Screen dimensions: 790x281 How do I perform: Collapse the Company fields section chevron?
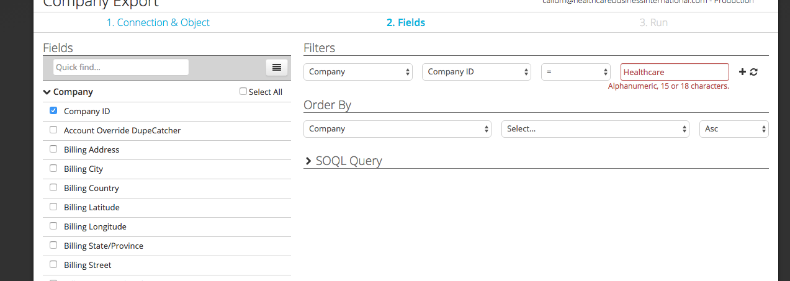click(47, 92)
